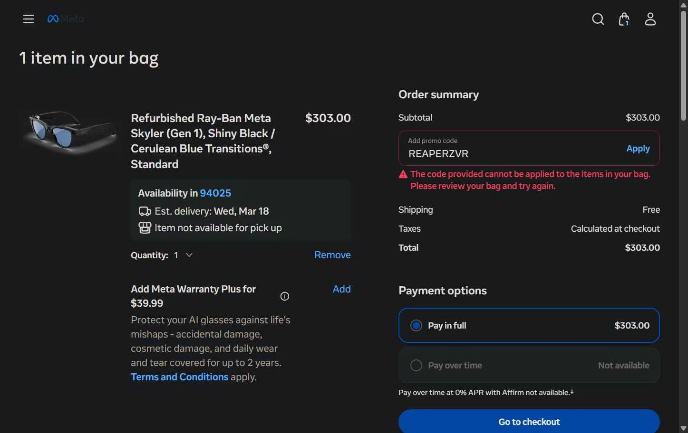
Task: Open the account profile icon
Action: [650, 19]
